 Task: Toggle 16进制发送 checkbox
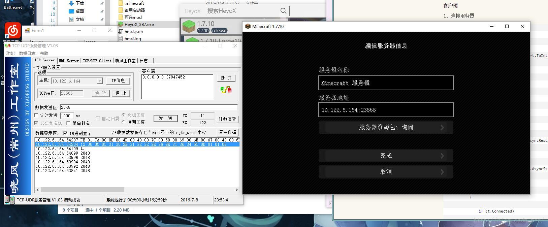point(36,123)
